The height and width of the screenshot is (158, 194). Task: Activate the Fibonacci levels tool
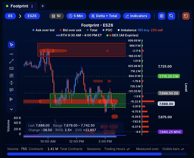11,76
